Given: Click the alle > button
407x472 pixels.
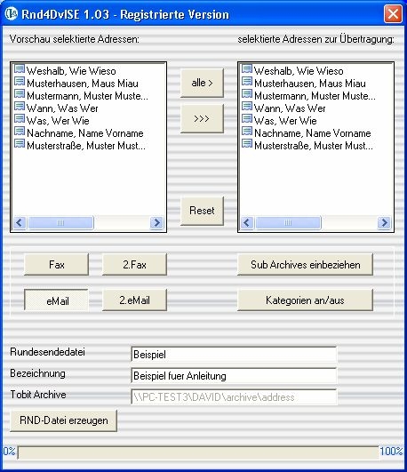Looking at the screenshot, I should (202, 83).
